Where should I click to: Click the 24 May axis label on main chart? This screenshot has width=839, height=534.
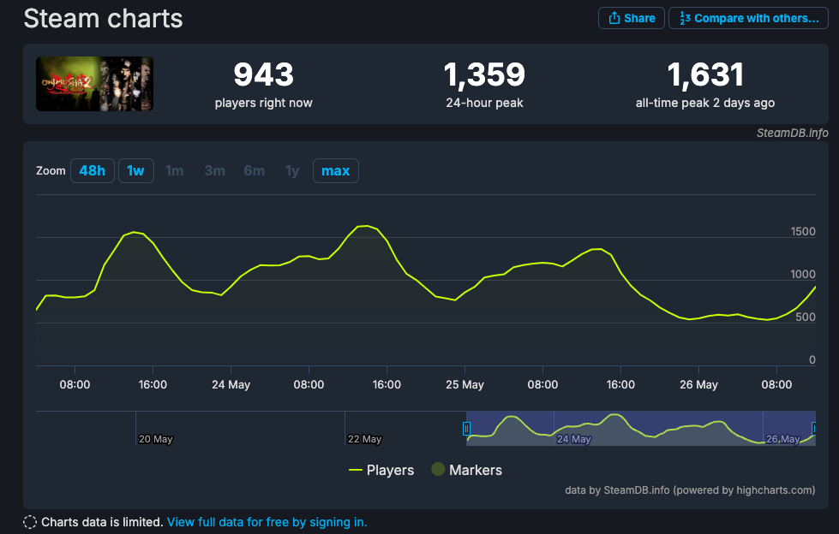[x=231, y=385]
